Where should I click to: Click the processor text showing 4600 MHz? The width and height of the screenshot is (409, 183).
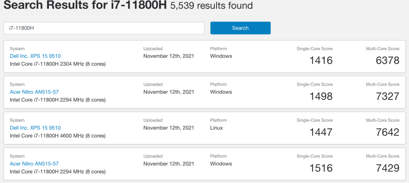pos(58,136)
